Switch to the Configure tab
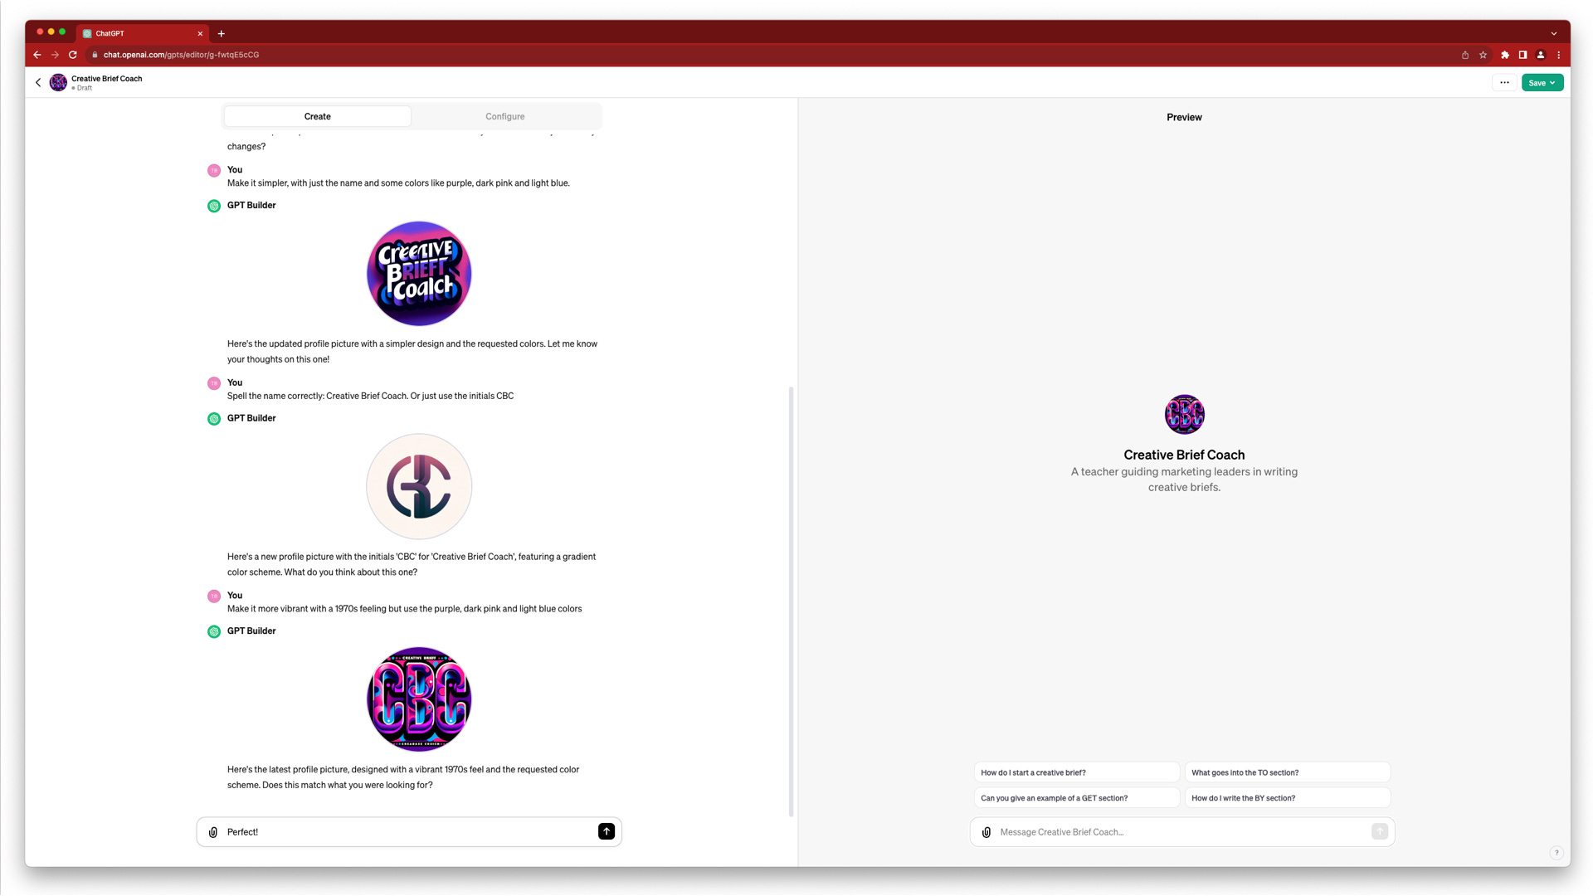 coord(504,116)
